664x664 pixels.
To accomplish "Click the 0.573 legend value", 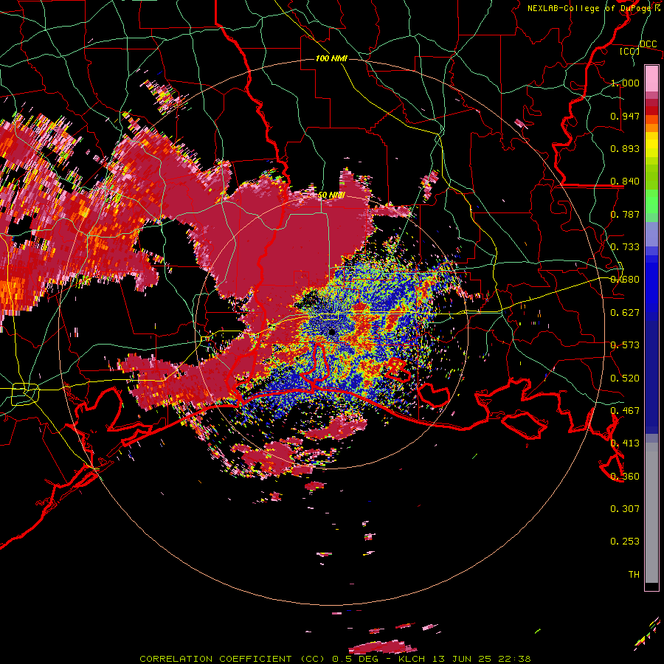I will pos(625,345).
